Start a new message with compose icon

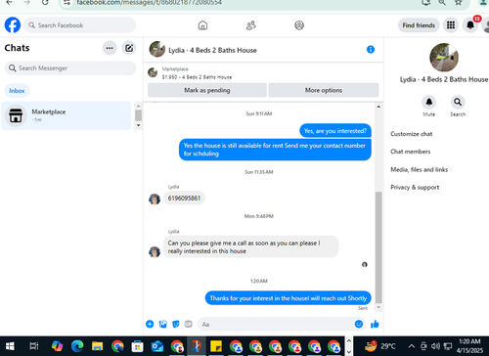(x=129, y=48)
